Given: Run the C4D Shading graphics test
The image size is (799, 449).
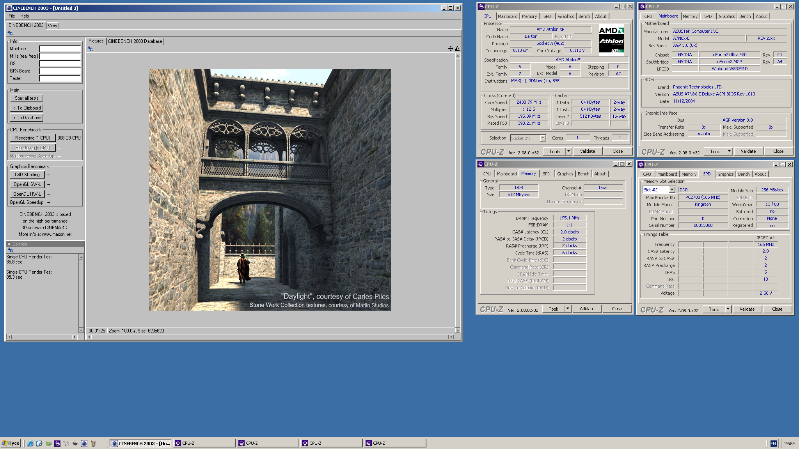Looking at the screenshot, I should pos(27,175).
